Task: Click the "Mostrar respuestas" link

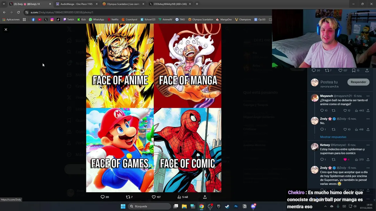Action: coord(333,137)
